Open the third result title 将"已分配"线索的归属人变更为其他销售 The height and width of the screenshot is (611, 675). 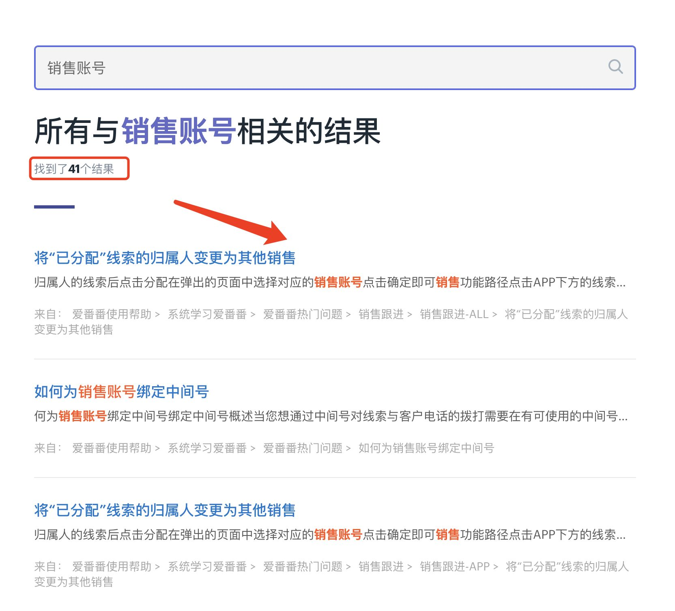coord(165,510)
